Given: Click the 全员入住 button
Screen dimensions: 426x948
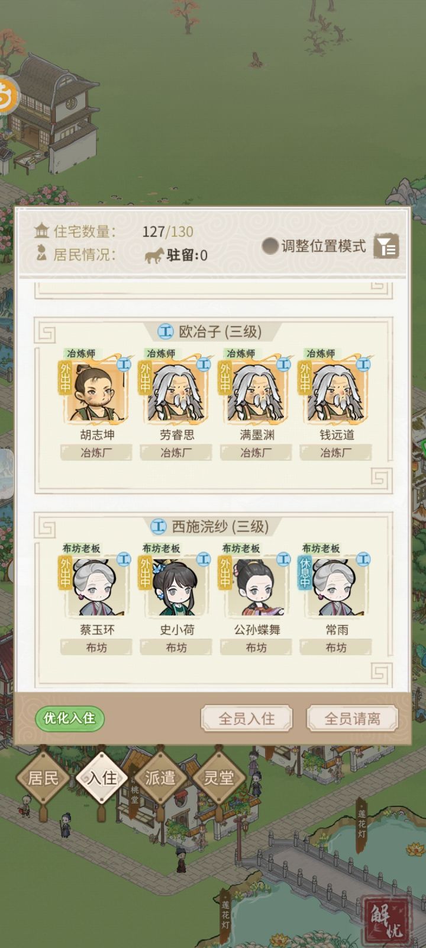Looking at the screenshot, I should 247,719.
